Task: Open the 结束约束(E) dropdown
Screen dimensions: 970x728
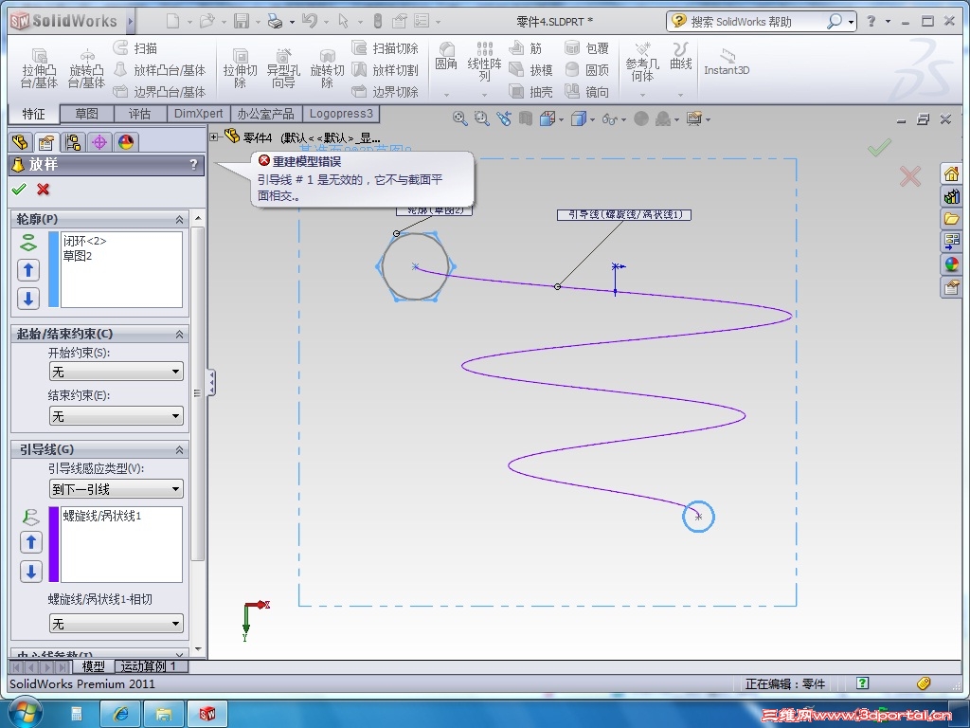Action: 117,415
